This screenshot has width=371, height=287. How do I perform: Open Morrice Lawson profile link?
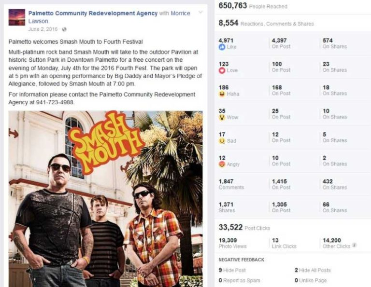[x=109, y=17]
